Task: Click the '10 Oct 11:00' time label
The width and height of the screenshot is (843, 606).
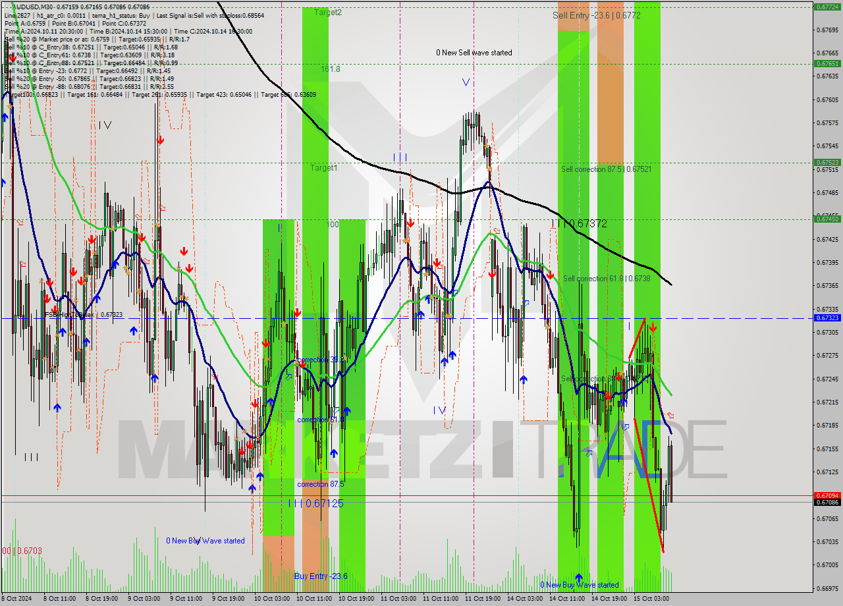Action: (x=313, y=599)
